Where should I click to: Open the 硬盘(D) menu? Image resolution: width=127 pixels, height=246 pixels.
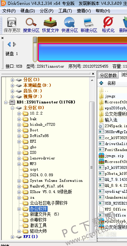(x=28, y=11)
